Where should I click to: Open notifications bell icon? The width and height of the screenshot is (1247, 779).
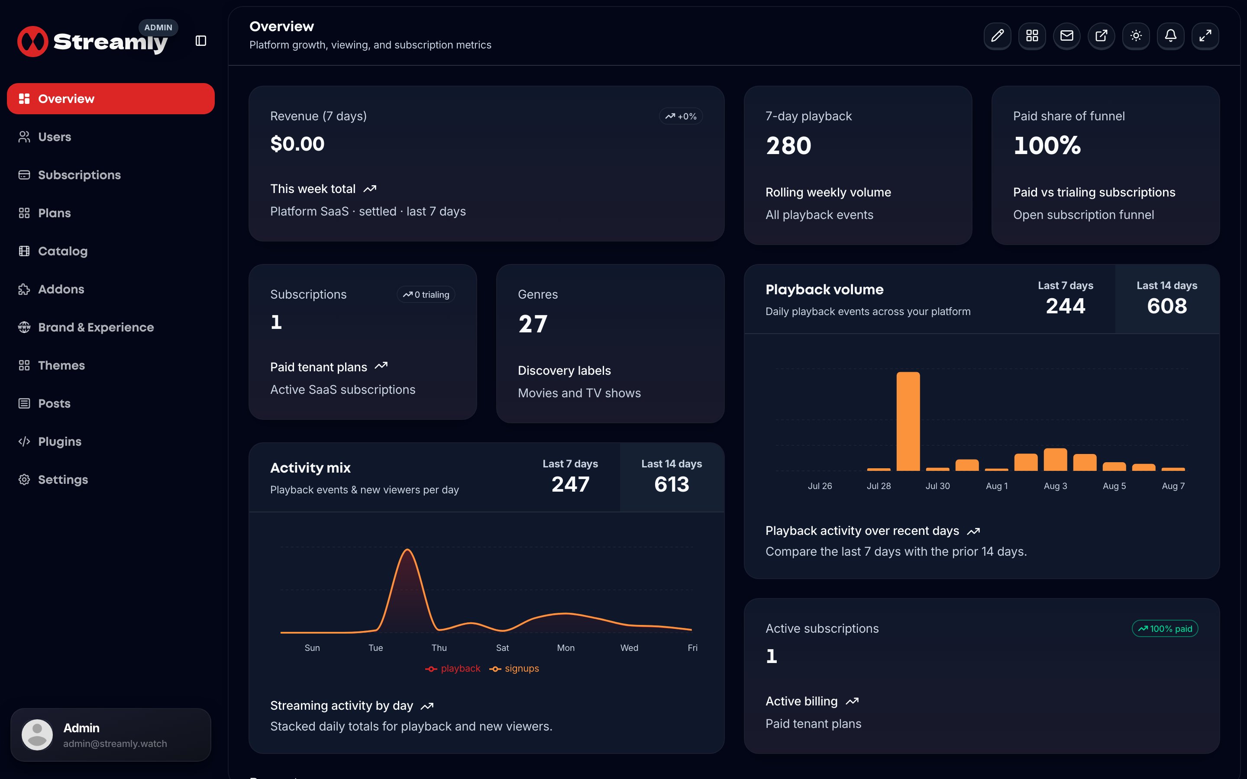pyautogui.click(x=1170, y=35)
